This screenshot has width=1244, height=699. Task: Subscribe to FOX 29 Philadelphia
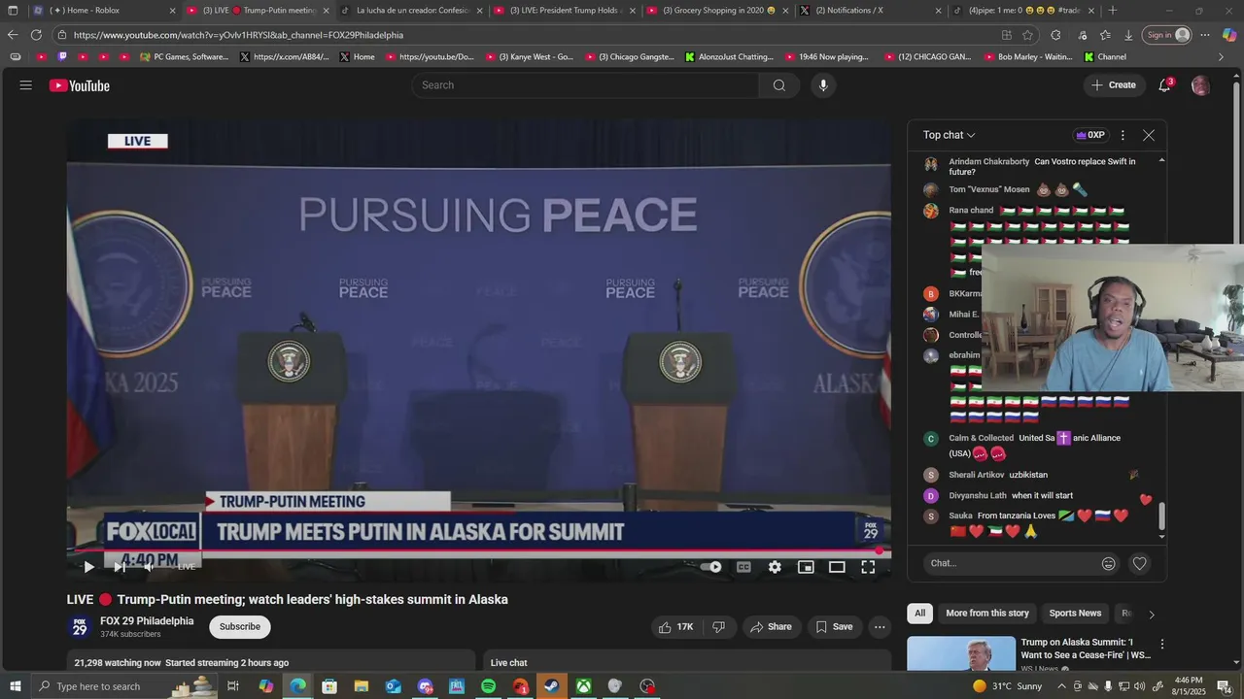(239, 627)
